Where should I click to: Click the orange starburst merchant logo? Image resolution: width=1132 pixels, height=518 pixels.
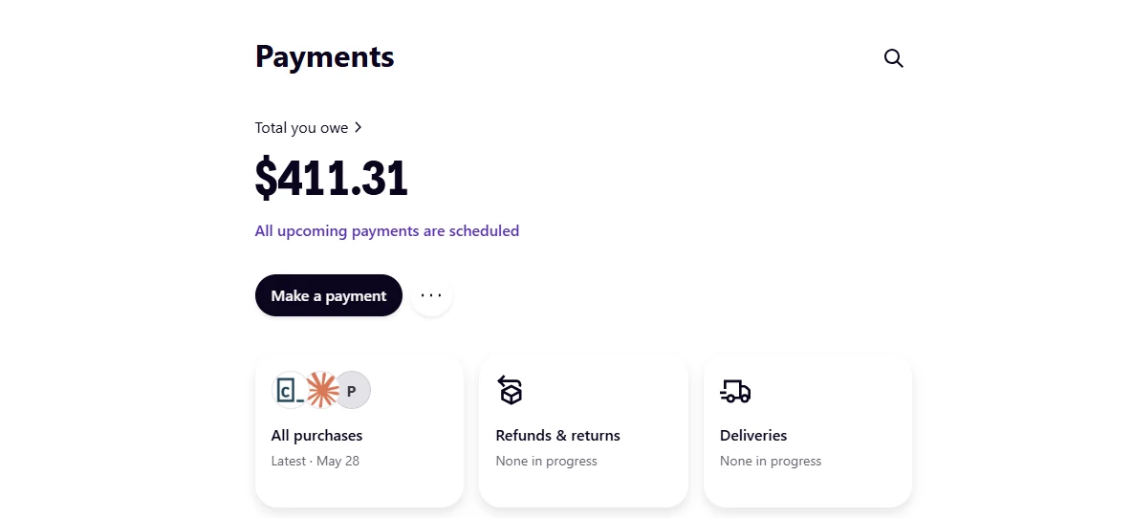coord(321,390)
